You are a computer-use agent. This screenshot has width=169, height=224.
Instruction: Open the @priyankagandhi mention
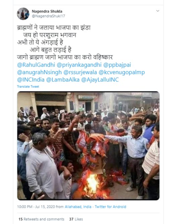point(79,65)
